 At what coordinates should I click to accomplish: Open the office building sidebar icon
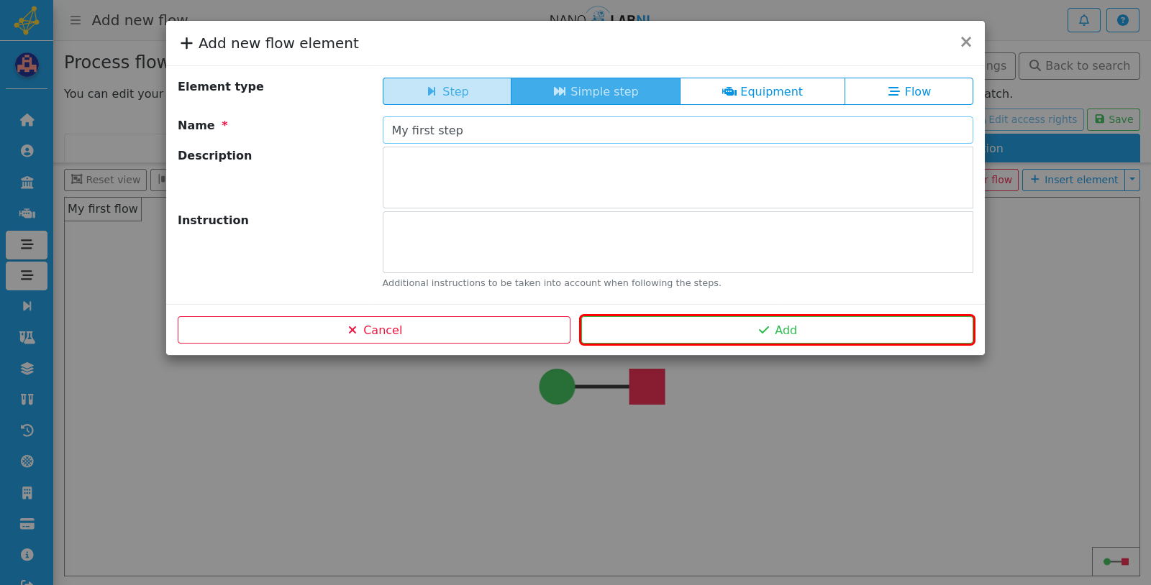(x=27, y=493)
